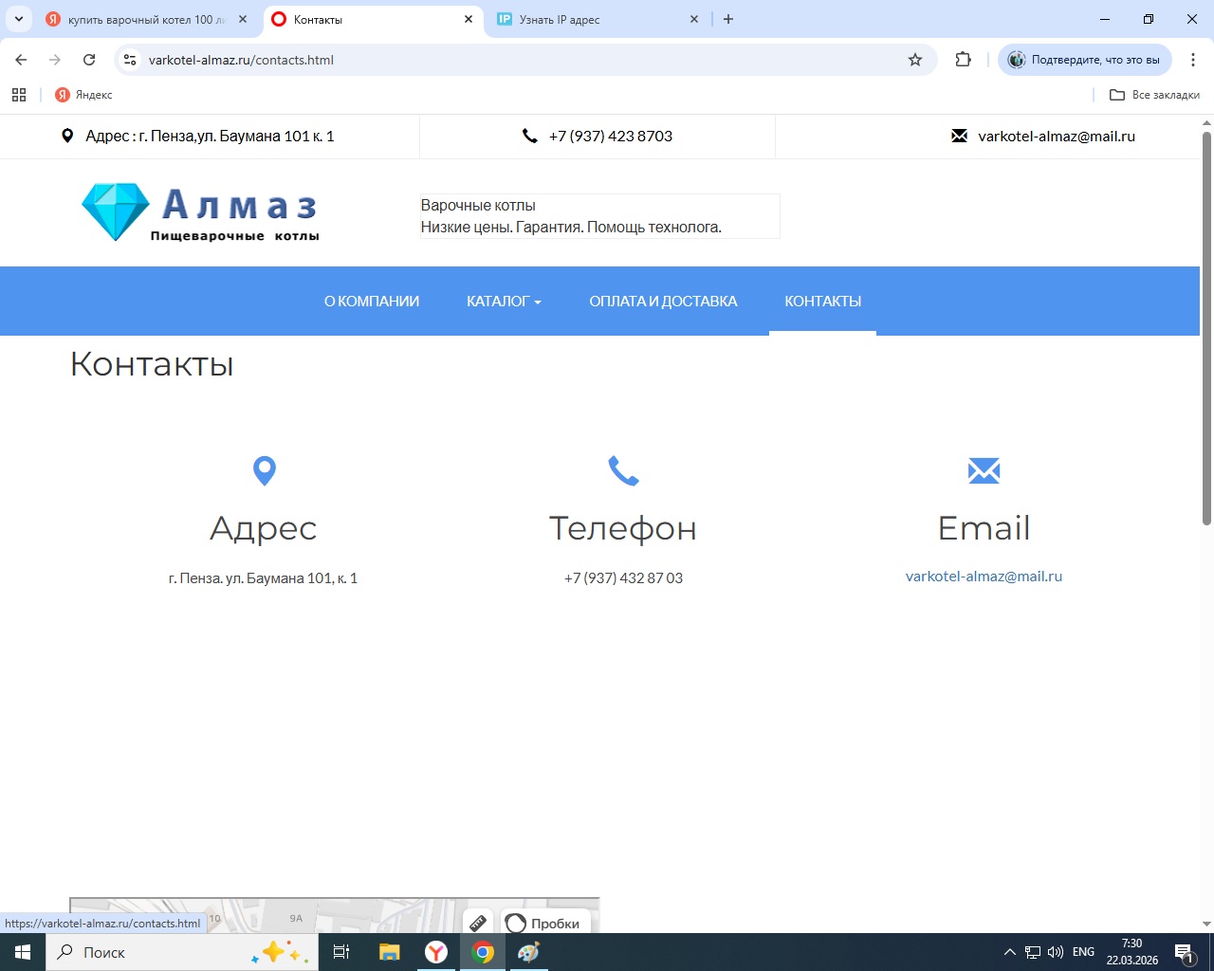Click the header phone +7 (937) 423 8703
Screen dimensions: 1214x971
[611, 137]
